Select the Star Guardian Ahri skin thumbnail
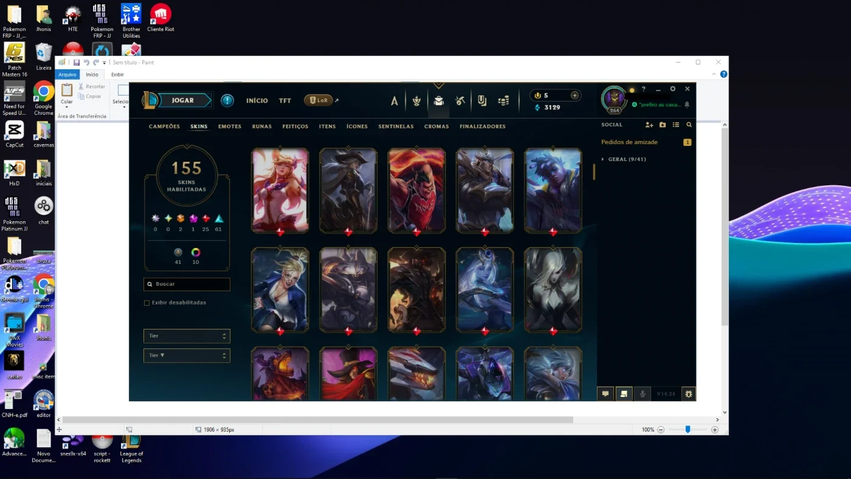851x479 pixels. [x=280, y=190]
